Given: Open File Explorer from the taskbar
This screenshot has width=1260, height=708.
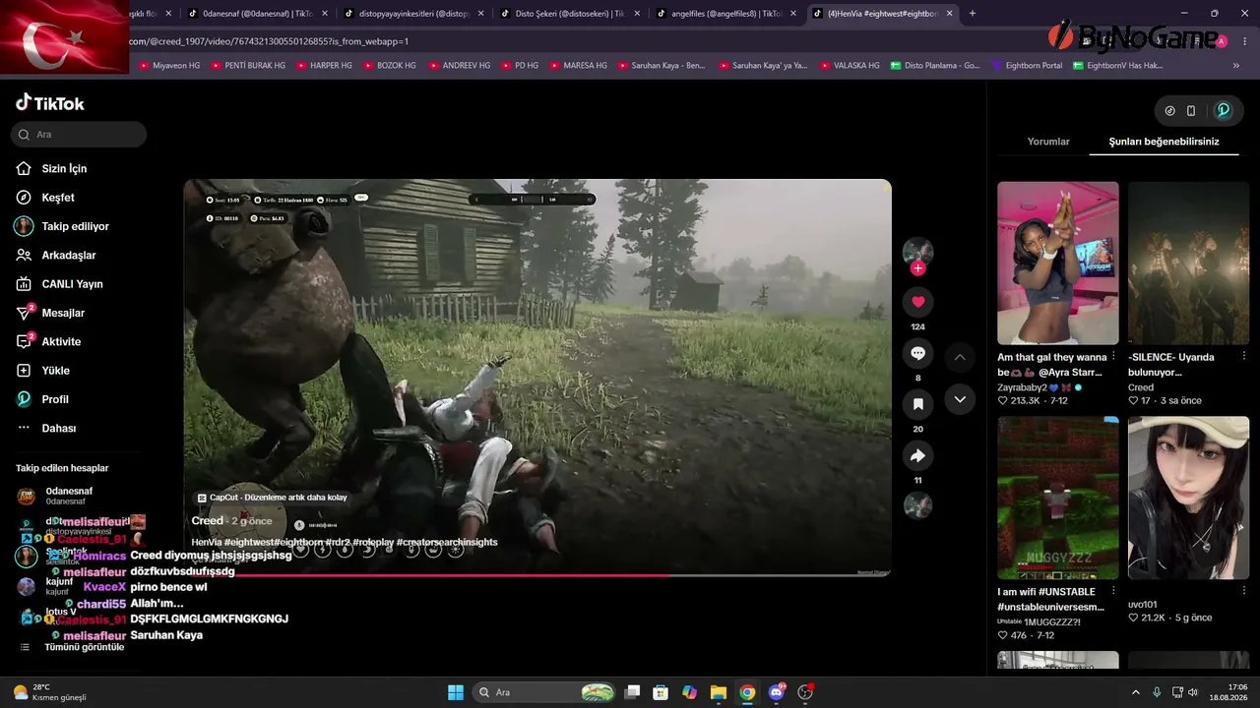Looking at the screenshot, I should pyautogui.click(x=719, y=692).
